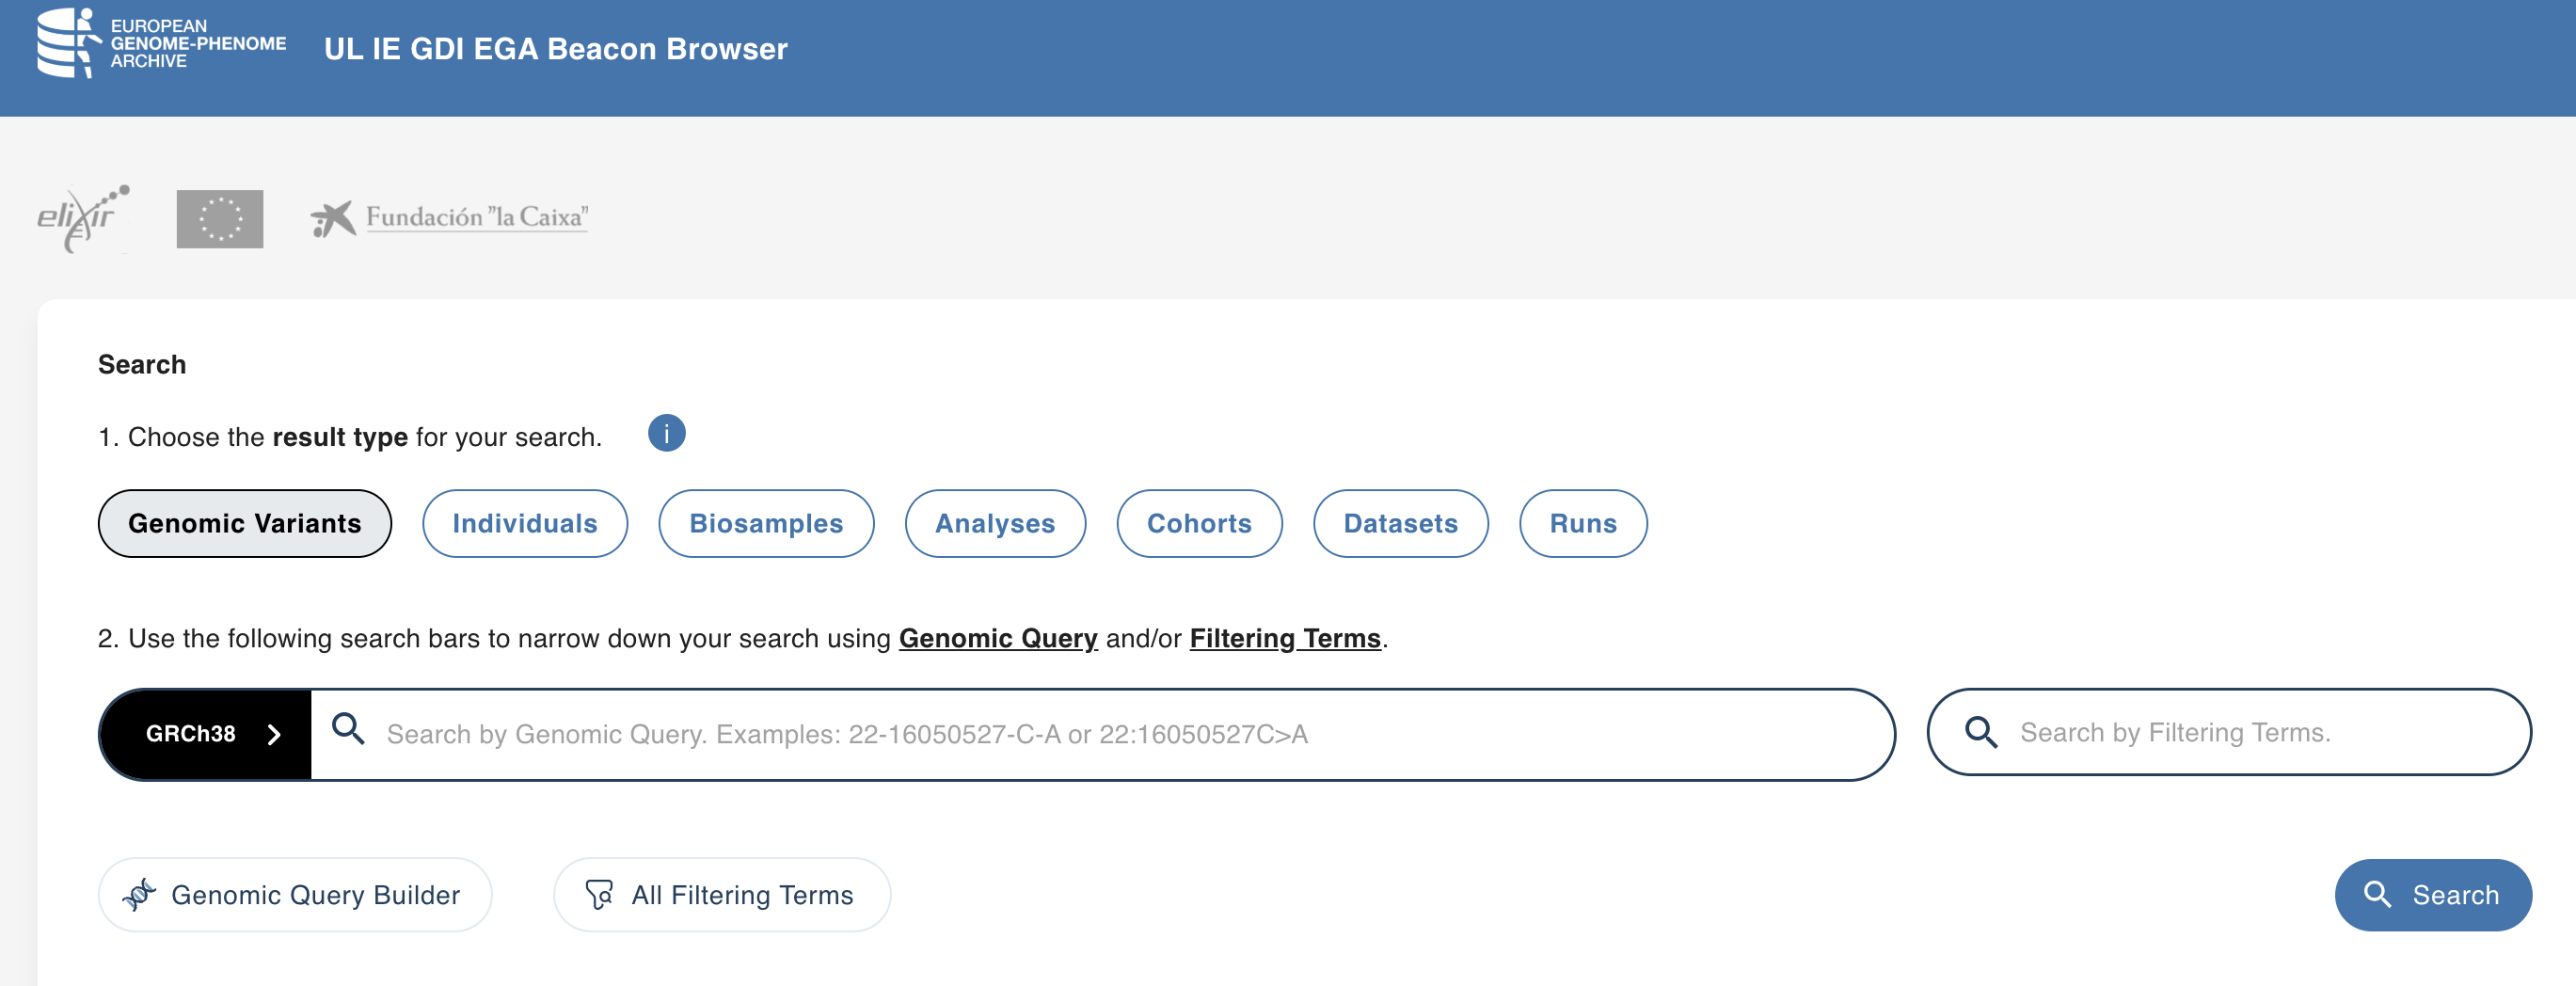Click the European Union flag icon

click(219, 219)
